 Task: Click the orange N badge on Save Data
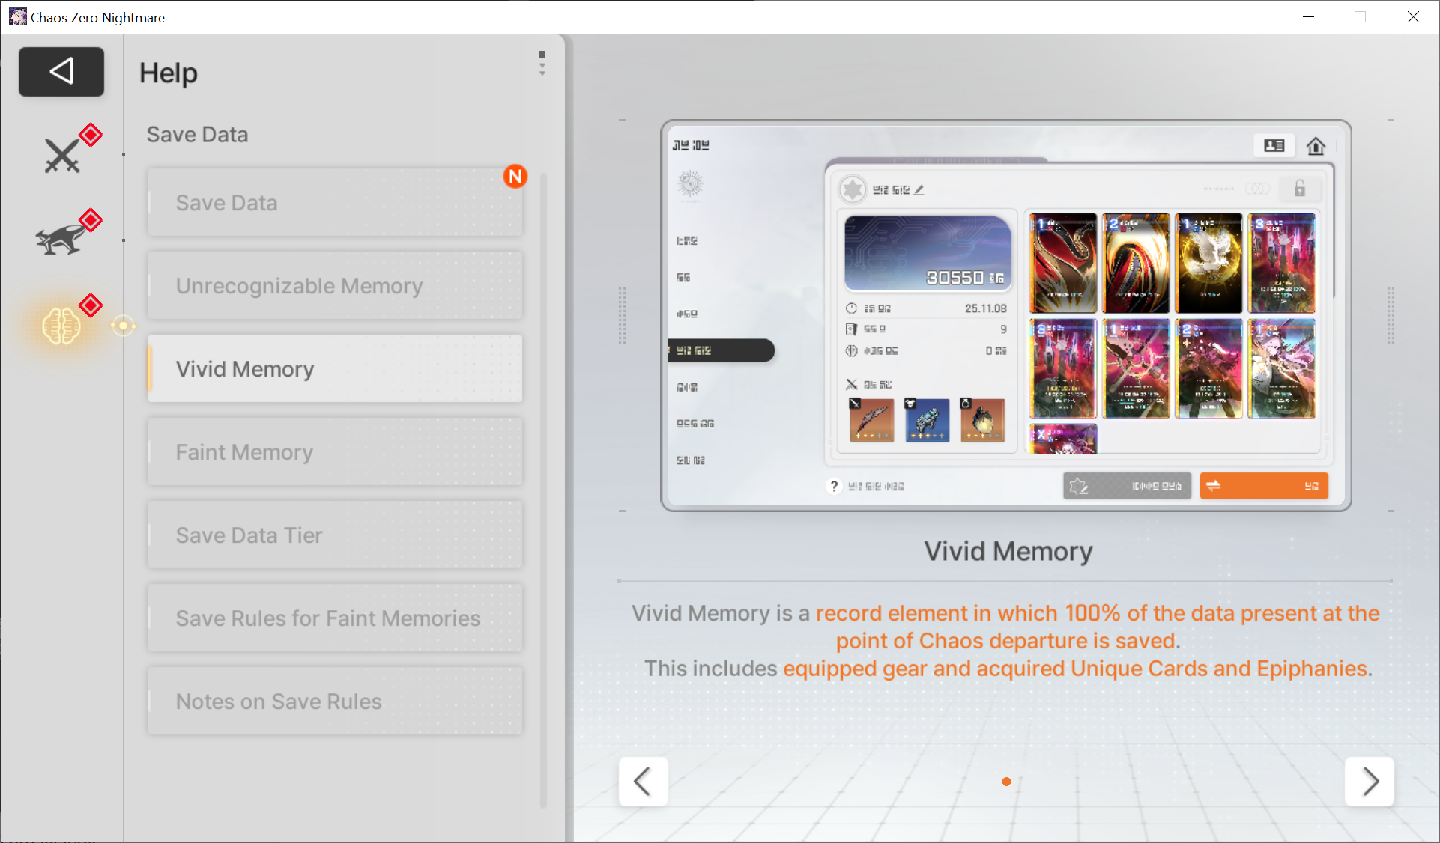tap(515, 177)
